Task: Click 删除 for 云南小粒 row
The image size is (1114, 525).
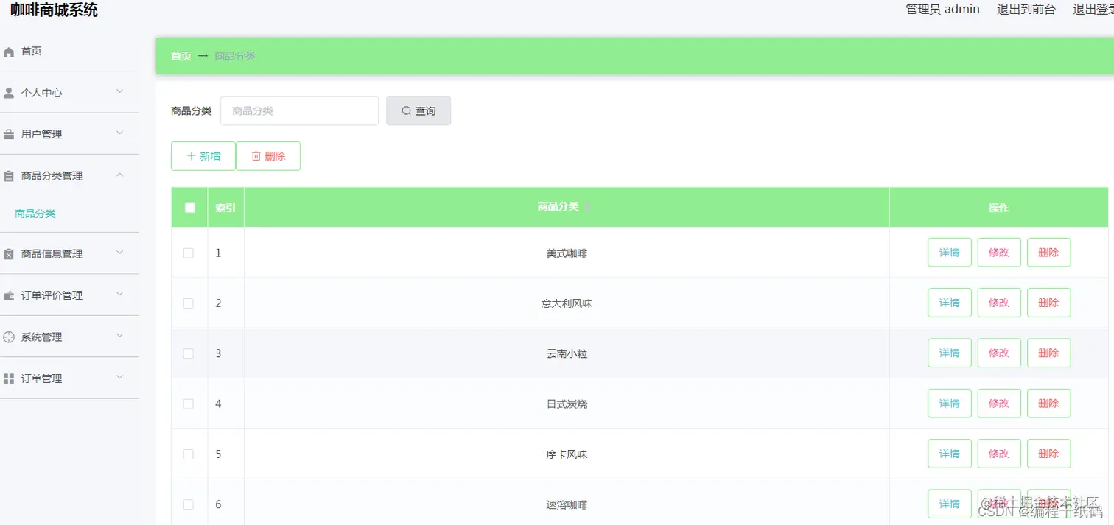Action: point(1048,353)
